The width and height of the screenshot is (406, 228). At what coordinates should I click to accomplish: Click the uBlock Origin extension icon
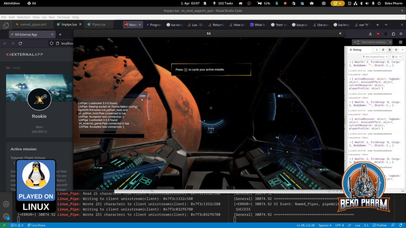378,34
